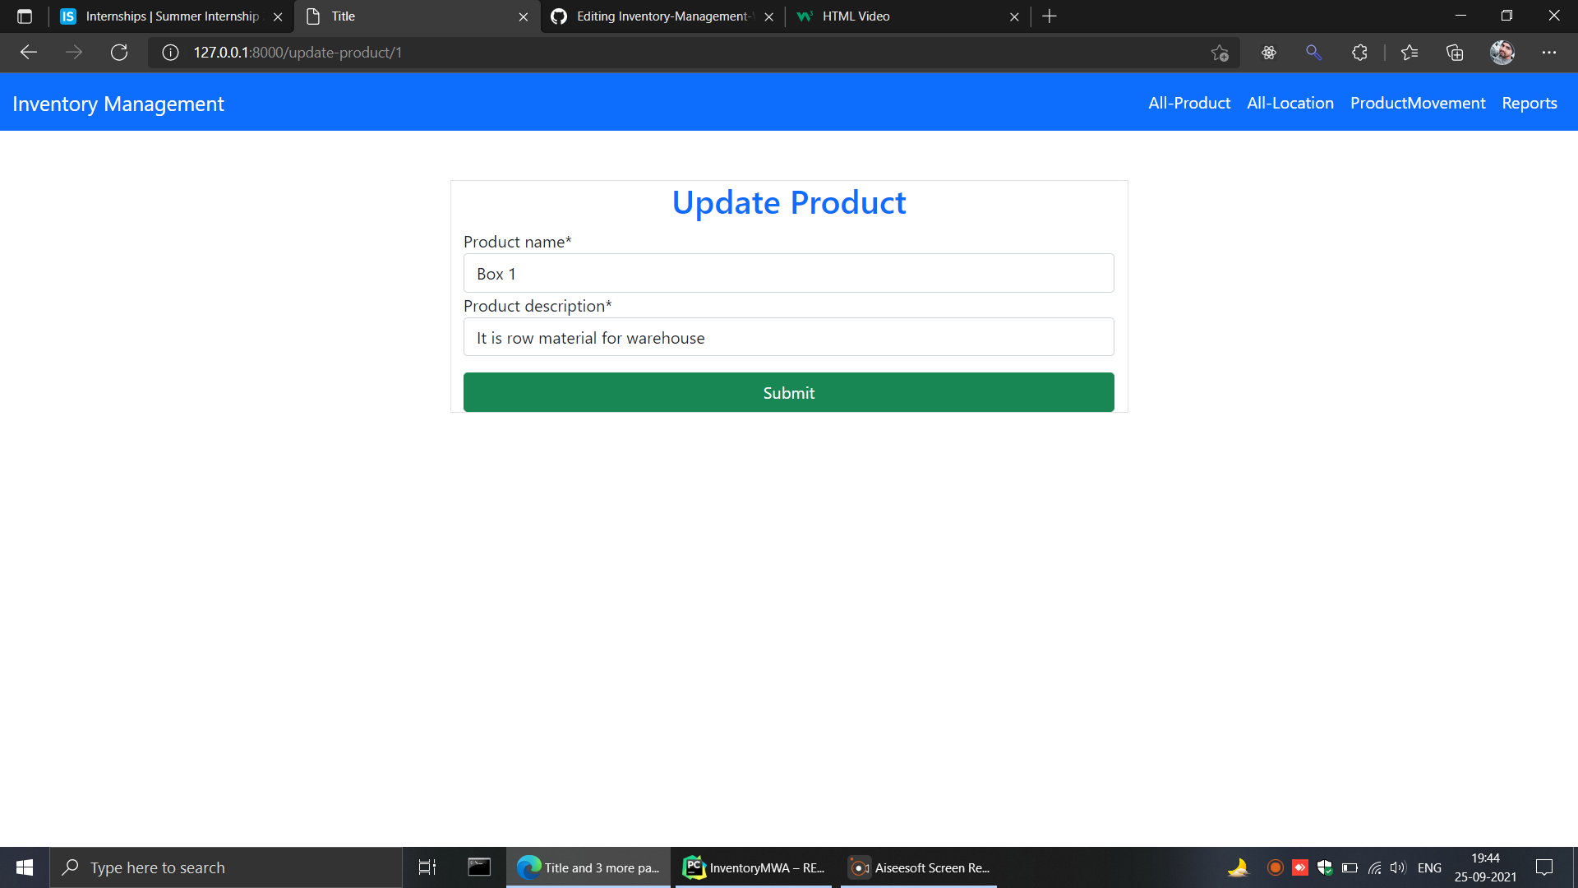1578x888 pixels.
Task: Open the All-Product navigation link
Action: (1188, 103)
